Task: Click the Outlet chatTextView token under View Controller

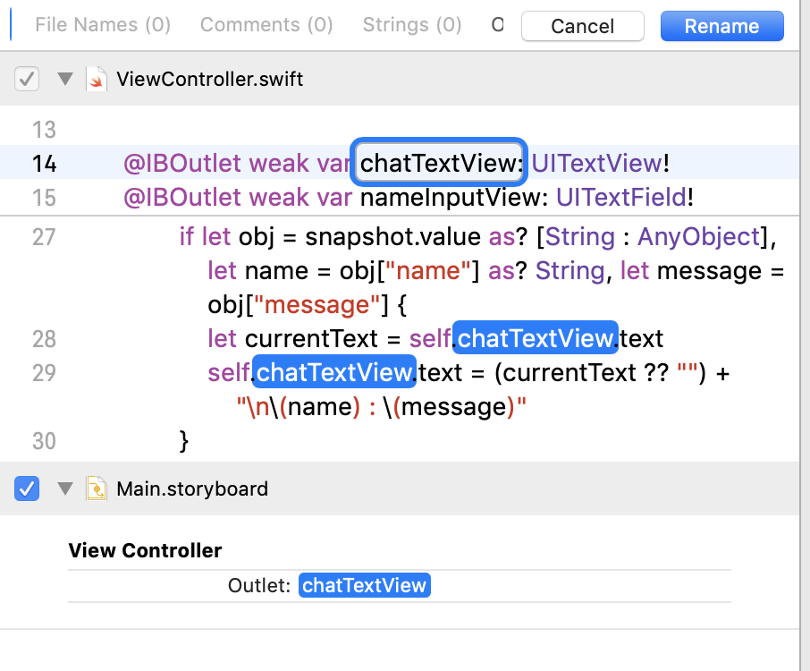Action: (364, 585)
